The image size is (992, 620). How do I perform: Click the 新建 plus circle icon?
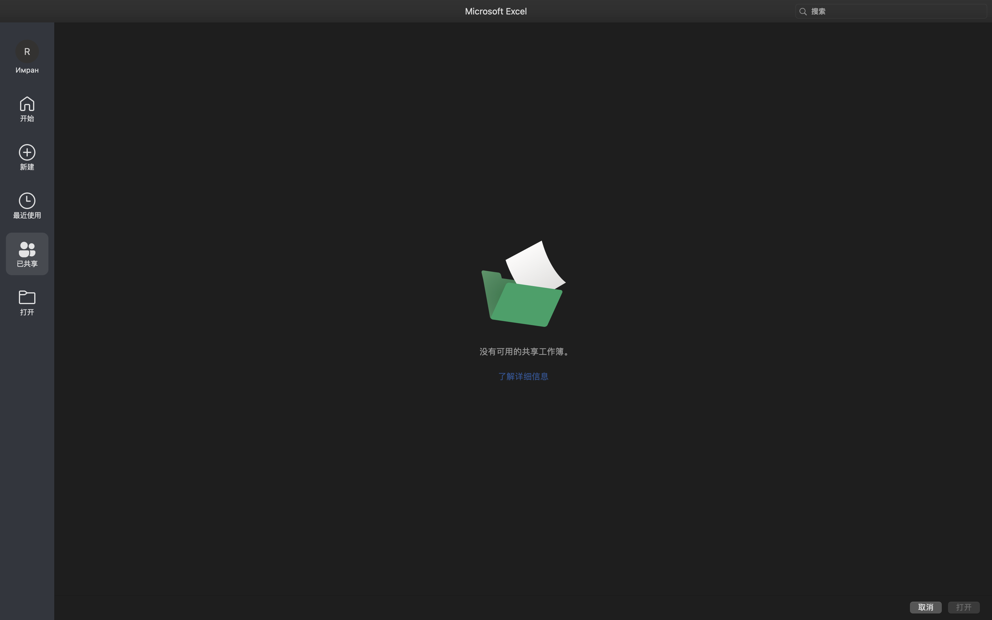point(27,152)
